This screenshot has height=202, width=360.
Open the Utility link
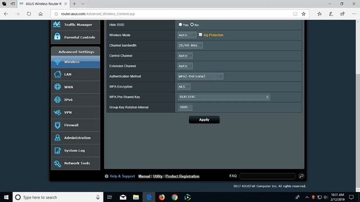[157, 176]
